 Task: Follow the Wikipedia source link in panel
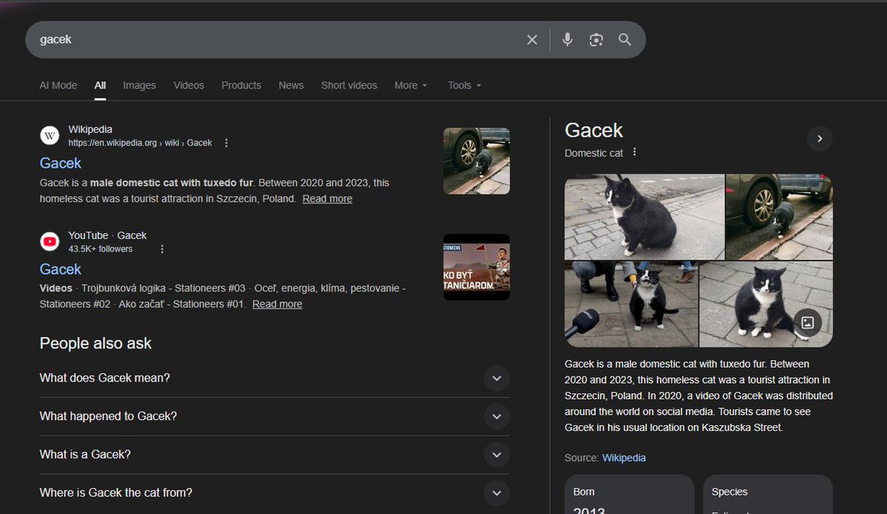pyautogui.click(x=624, y=458)
